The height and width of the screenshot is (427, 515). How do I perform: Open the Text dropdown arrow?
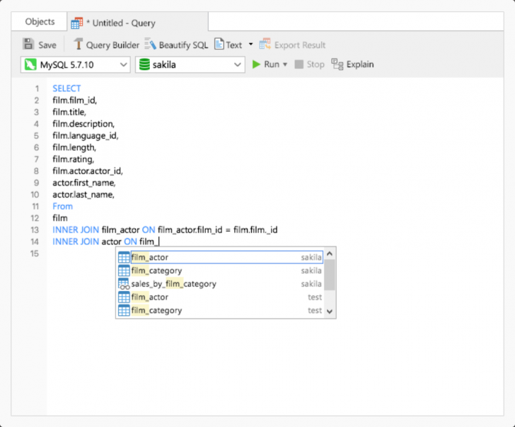point(250,45)
